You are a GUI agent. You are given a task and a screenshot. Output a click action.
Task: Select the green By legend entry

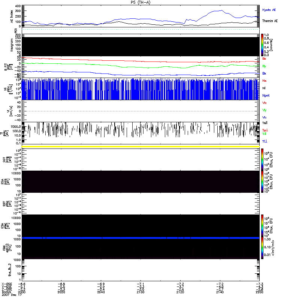click(264, 66)
